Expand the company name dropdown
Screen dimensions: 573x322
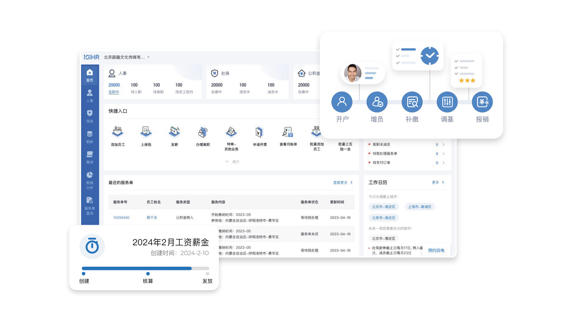point(148,57)
